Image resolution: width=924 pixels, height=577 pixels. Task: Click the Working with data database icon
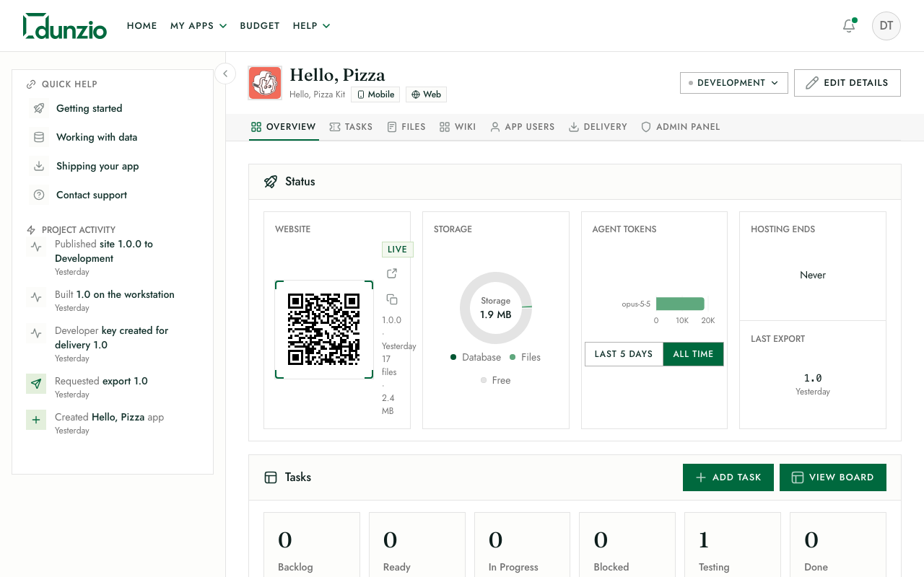pos(39,137)
